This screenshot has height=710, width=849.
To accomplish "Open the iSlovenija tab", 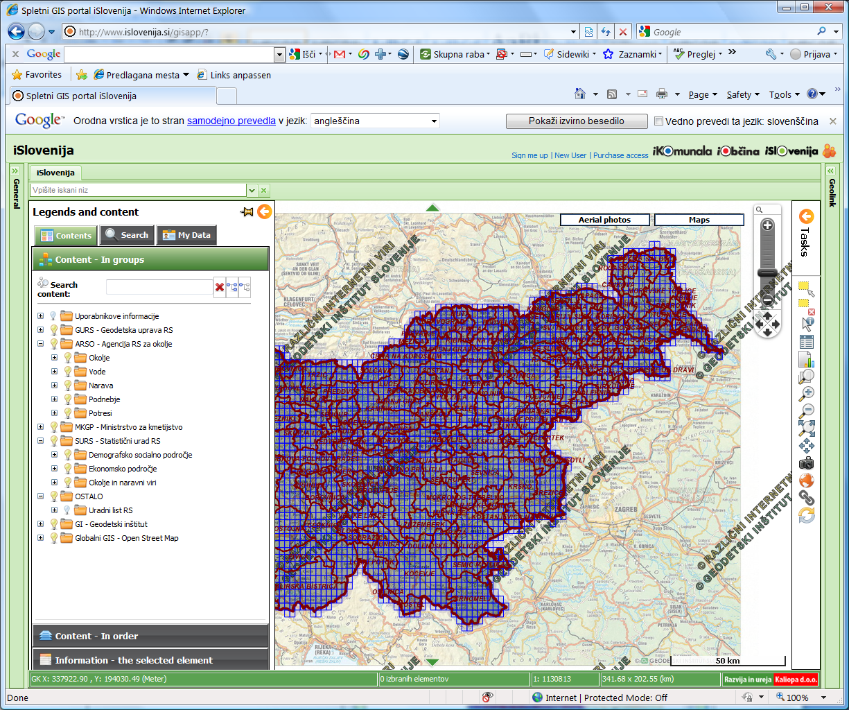I will [x=55, y=173].
